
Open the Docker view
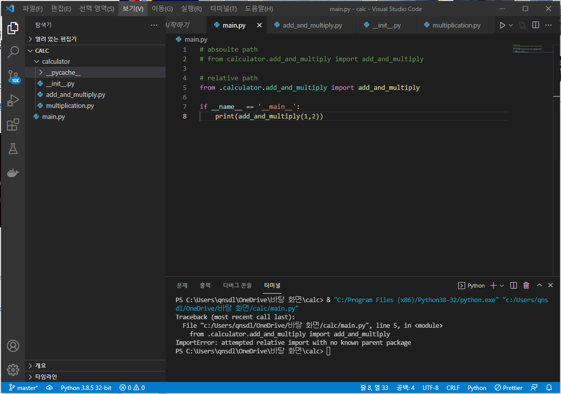point(13,173)
